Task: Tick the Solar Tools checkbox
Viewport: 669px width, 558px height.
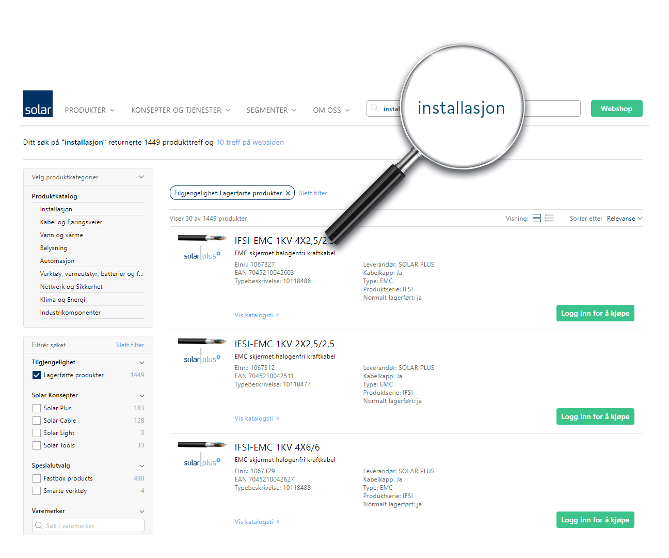Action: [x=37, y=445]
